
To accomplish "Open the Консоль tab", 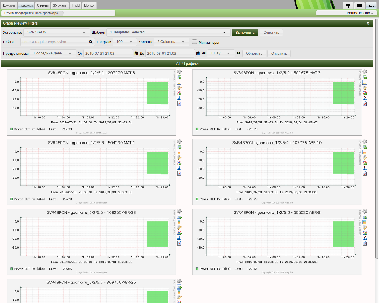I will pos(9,5).
